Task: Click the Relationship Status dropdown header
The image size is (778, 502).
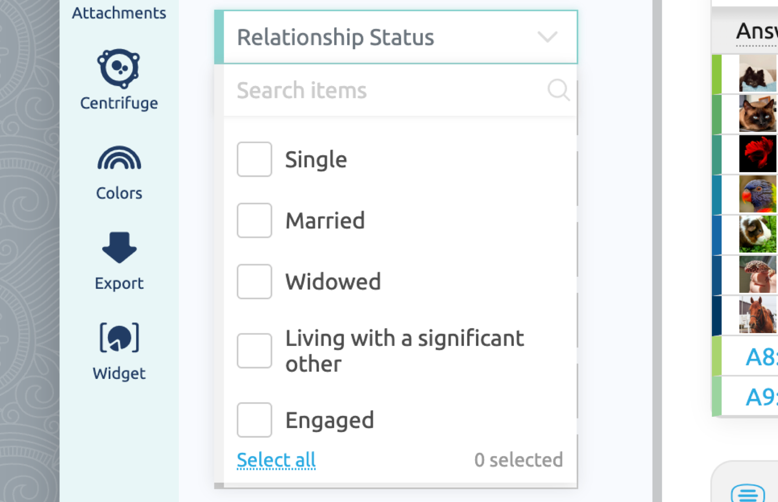Action: pos(396,37)
